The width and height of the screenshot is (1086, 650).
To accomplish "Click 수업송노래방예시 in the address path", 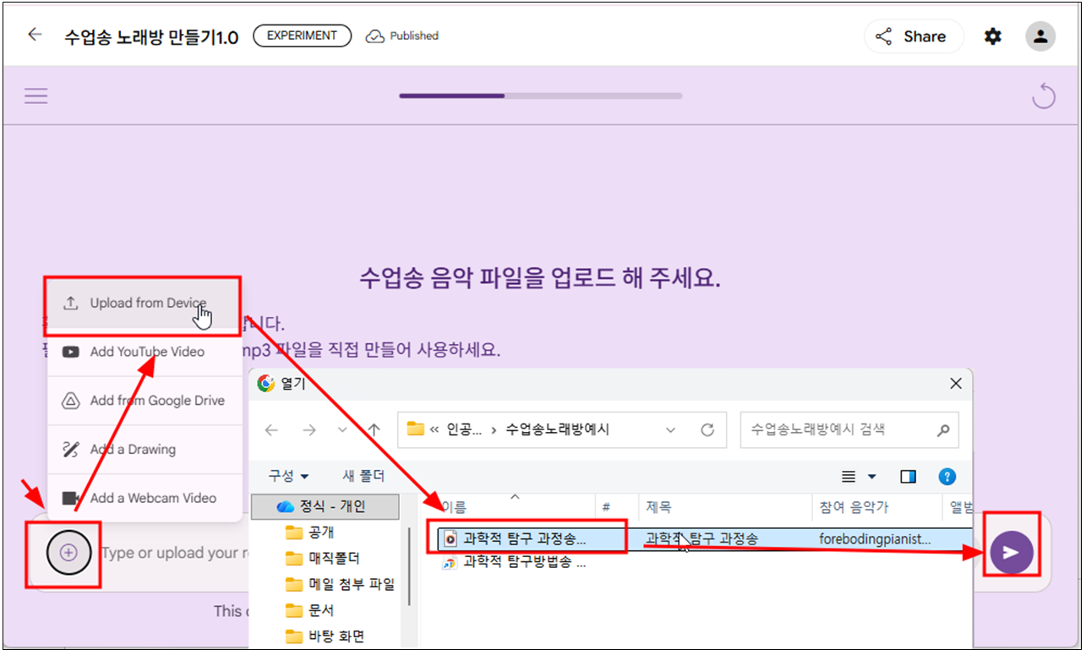I will tap(558, 429).
